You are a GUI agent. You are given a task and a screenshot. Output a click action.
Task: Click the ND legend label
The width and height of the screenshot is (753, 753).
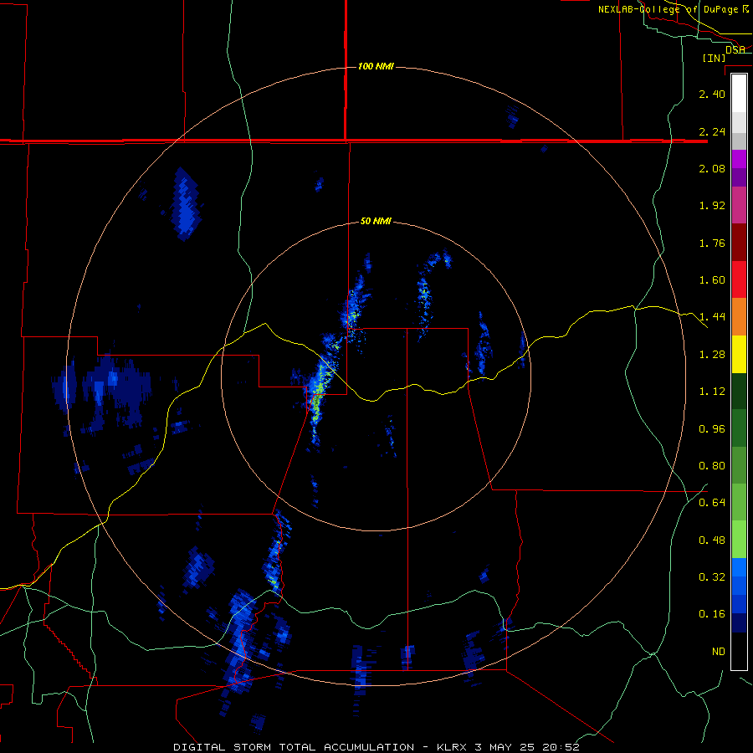(x=719, y=652)
